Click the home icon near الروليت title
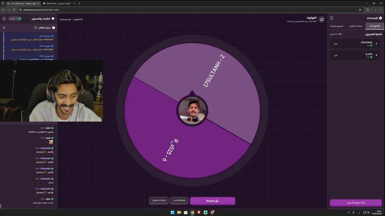 (322, 19)
